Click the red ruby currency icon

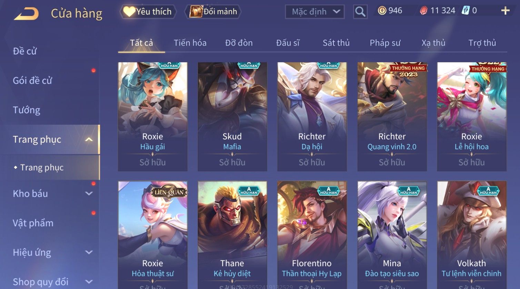pyautogui.click(x=423, y=11)
